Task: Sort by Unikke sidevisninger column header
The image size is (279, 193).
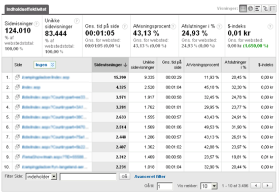Action: [x=143, y=65]
